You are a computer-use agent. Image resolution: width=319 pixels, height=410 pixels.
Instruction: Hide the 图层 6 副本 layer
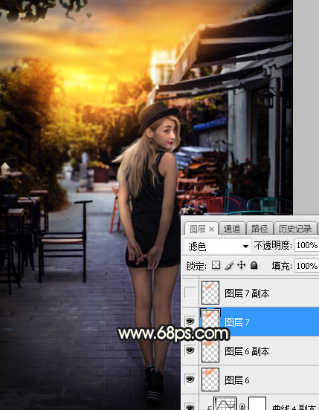[190, 350]
